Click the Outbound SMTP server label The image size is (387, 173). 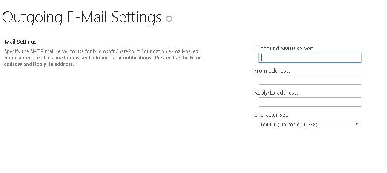click(x=284, y=48)
